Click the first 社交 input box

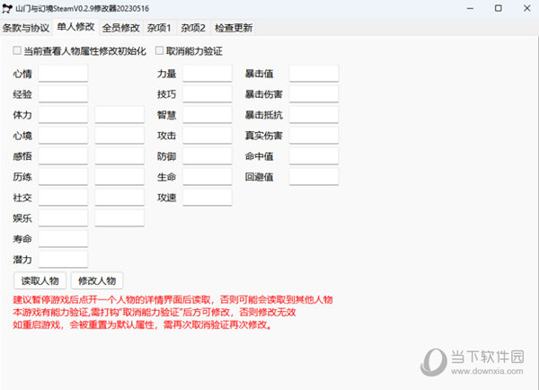tap(63, 197)
